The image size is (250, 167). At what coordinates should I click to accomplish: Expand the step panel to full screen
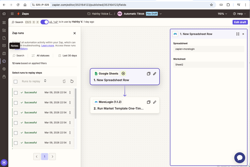(238, 34)
